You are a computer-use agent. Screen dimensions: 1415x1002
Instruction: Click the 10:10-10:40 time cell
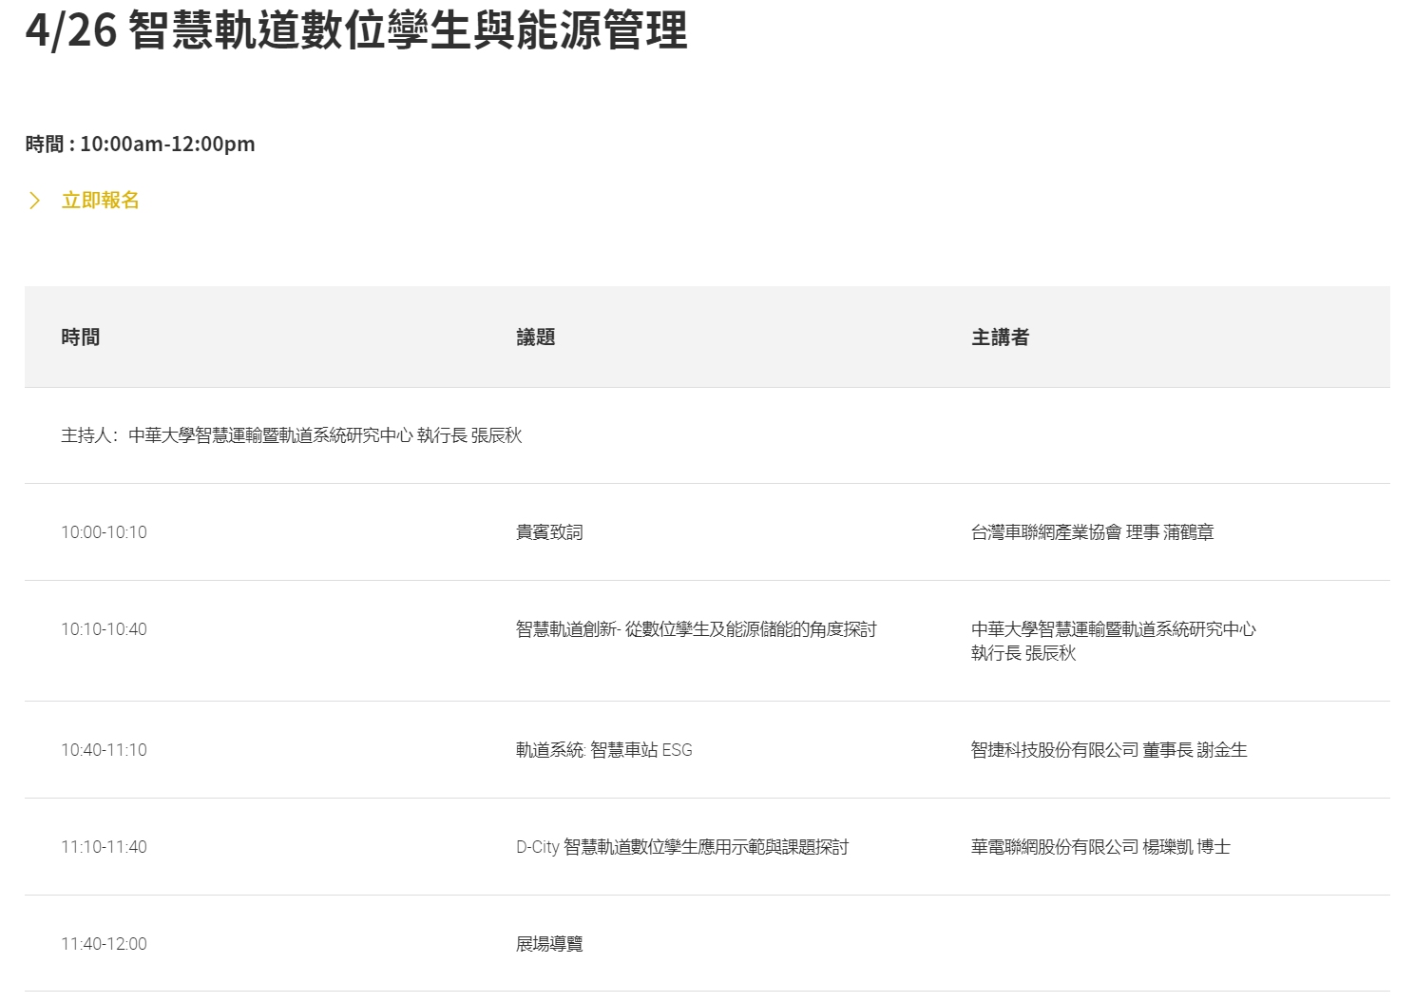point(104,629)
